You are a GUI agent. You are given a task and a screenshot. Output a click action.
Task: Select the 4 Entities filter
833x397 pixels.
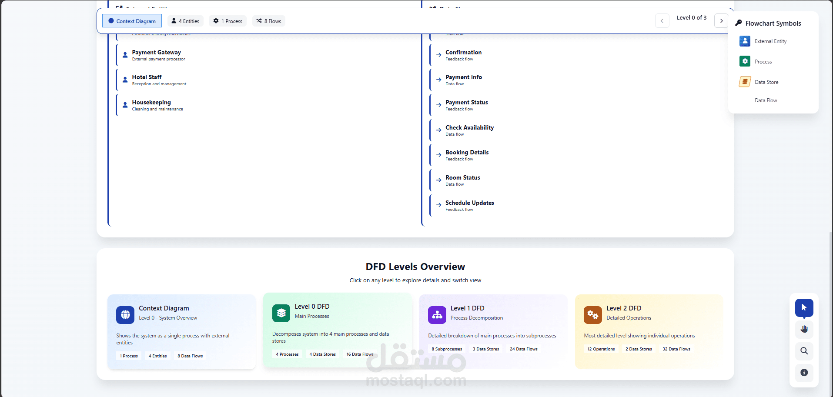coord(185,20)
